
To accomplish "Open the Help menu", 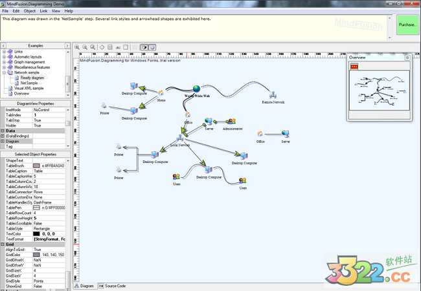I will click(x=69, y=11).
